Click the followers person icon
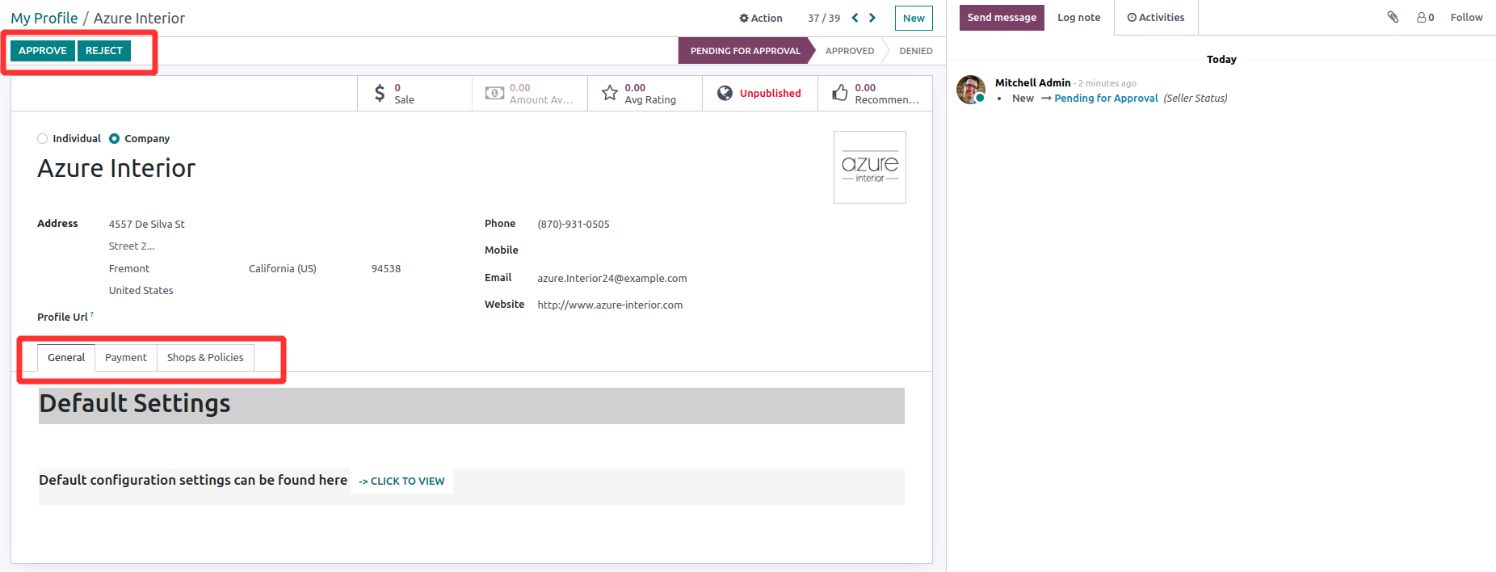Screen dimensions: 1496x572 [x=1422, y=17]
